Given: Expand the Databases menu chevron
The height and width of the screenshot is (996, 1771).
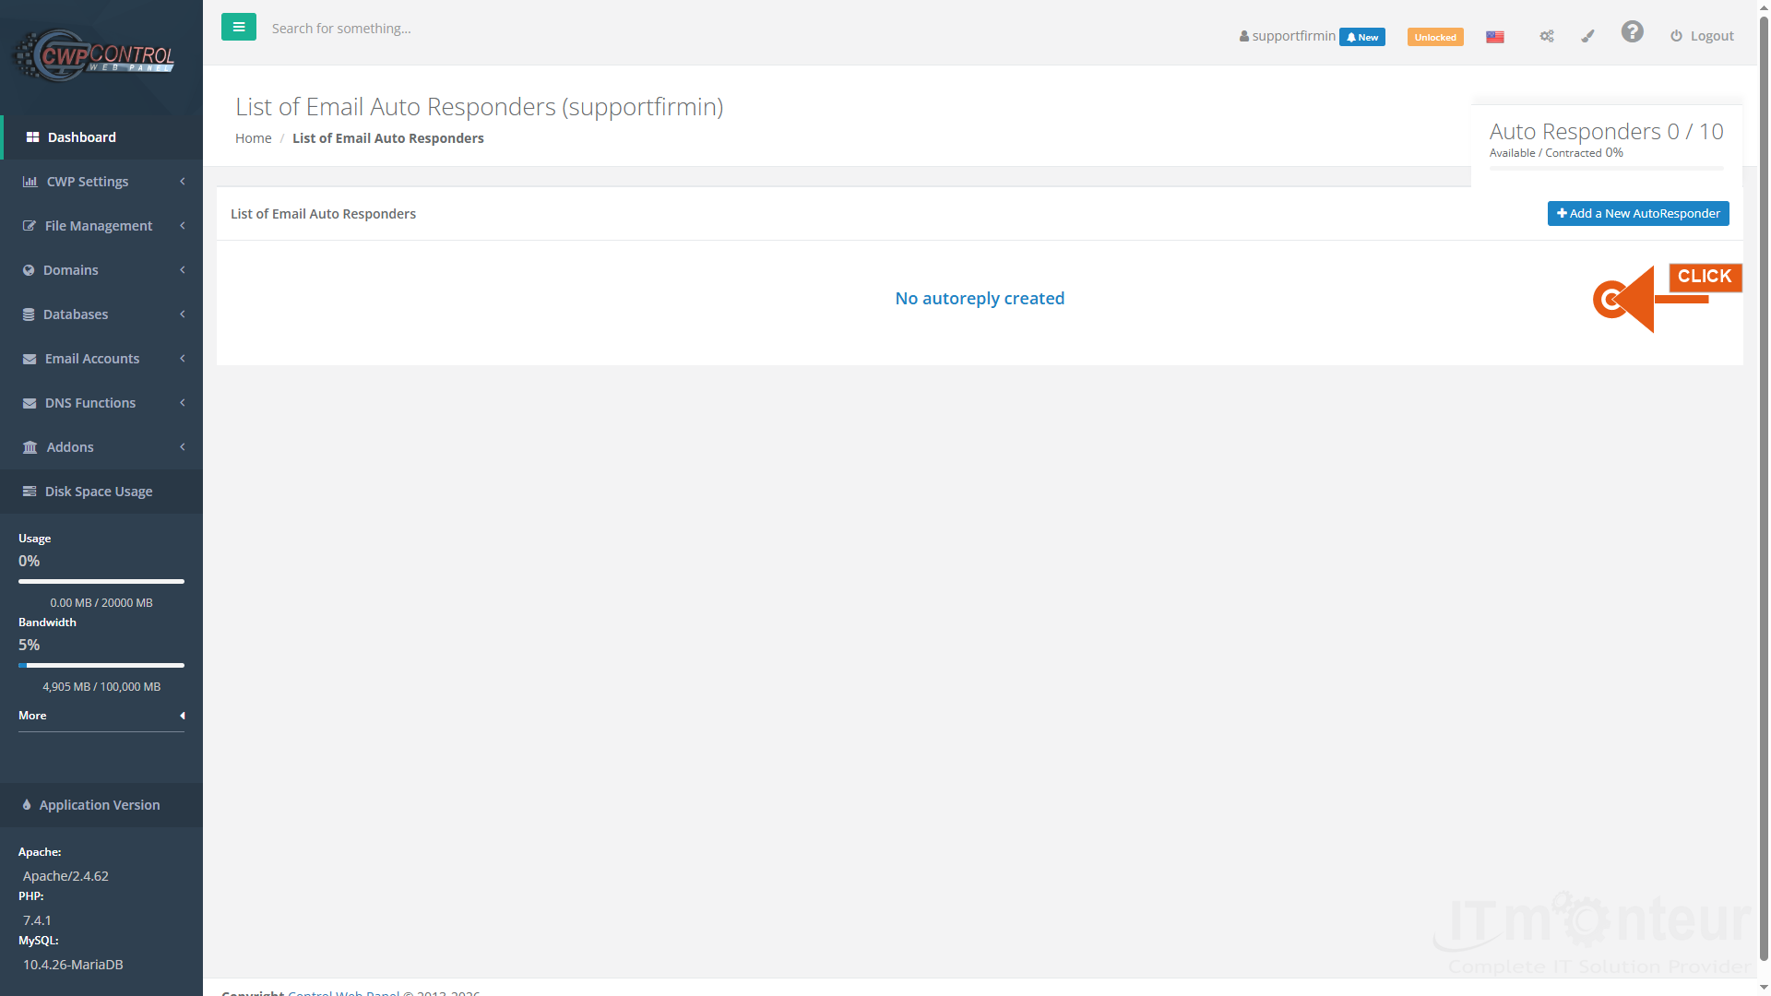Looking at the screenshot, I should (x=183, y=314).
